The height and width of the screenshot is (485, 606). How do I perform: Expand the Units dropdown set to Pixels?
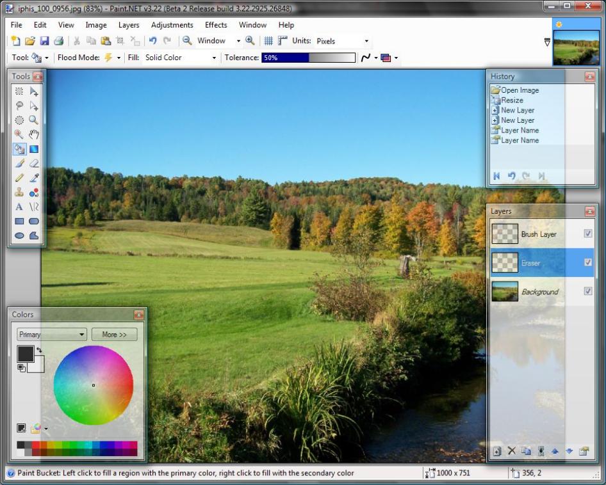coord(343,41)
